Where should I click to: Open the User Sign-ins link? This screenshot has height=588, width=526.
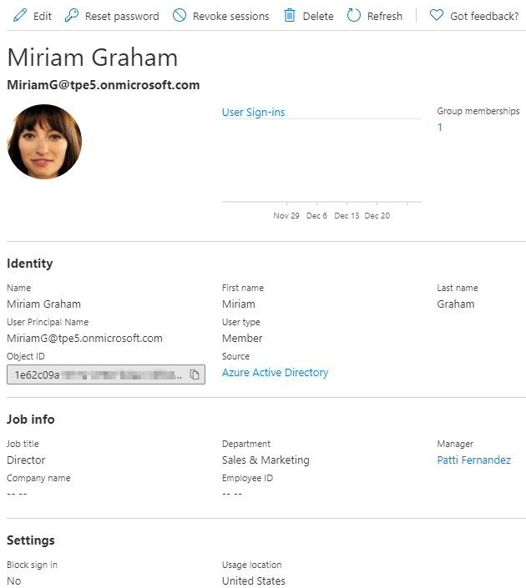tap(253, 112)
